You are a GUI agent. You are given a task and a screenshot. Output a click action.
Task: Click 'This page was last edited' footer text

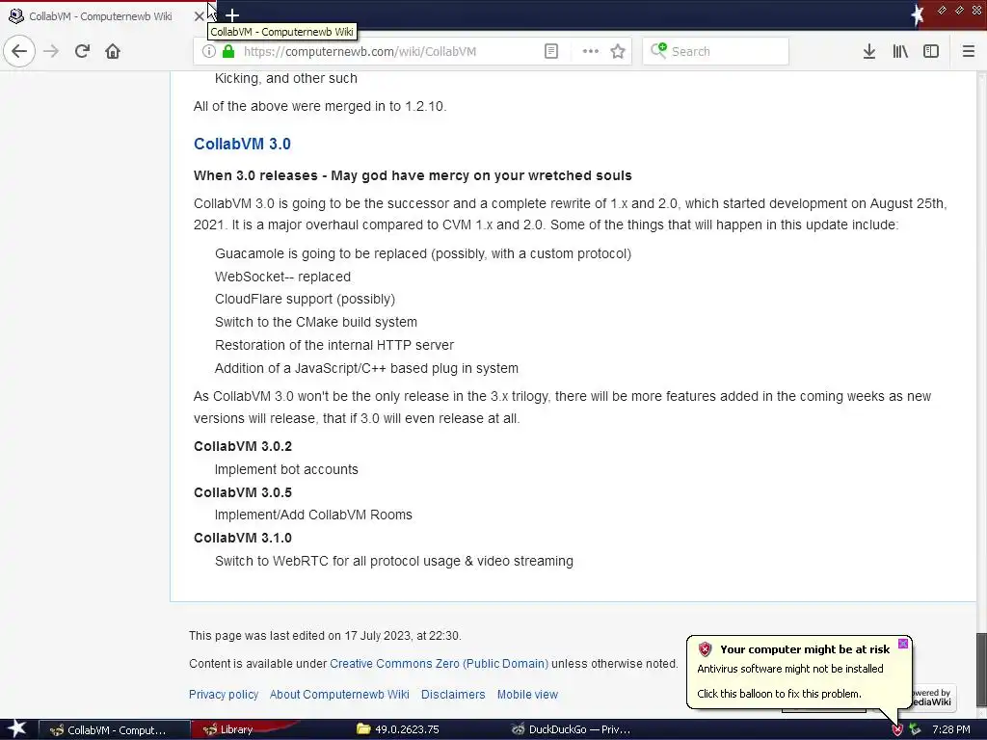click(325, 636)
